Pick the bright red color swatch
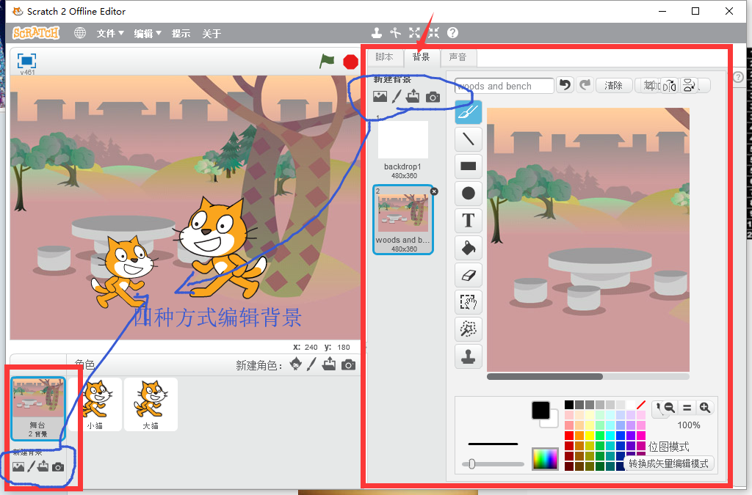Image resolution: width=752 pixels, height=495 pixels. pos(569,436)
